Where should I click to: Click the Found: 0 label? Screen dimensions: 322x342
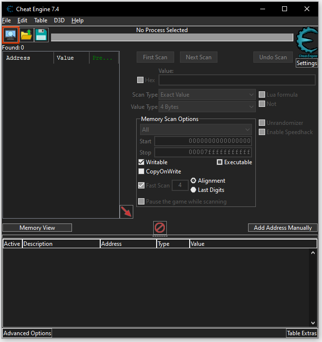pyautogui.click(x=13, y=47)
